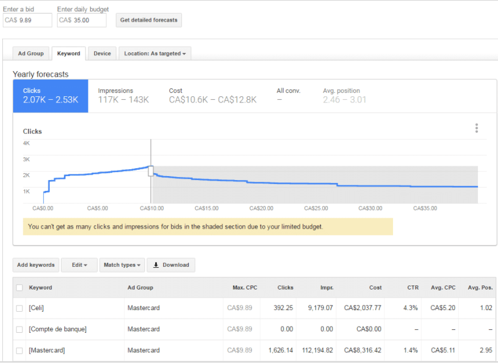Open the chart options three-dot menu

(476, 128)
